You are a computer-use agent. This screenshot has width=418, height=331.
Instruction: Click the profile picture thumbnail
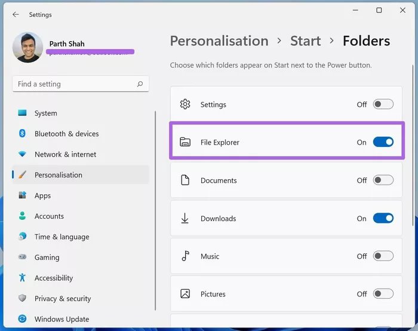(27, 47)
